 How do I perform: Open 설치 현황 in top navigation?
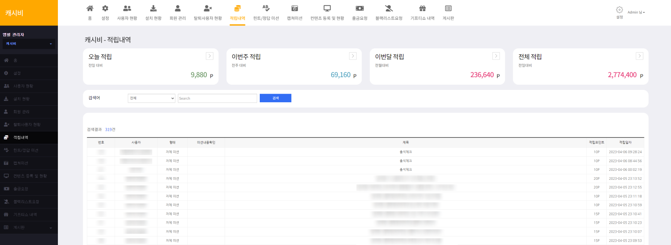153,13
